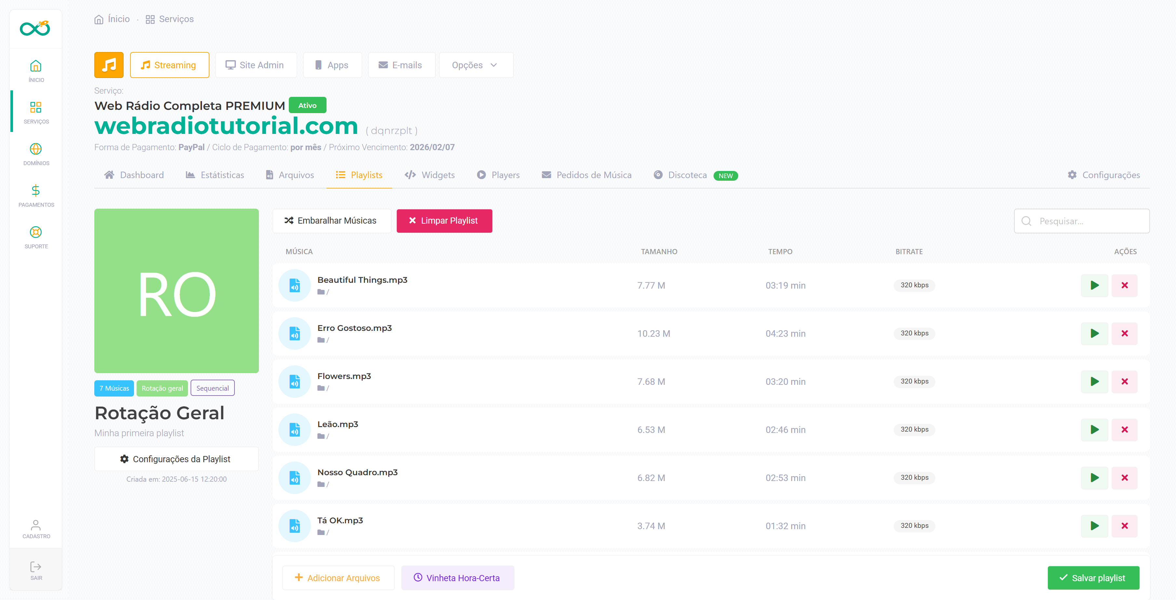This screenshot has width=1176, height=600.
Task: Delete Leão.mp3 with red X
Action: (1124, 430)
